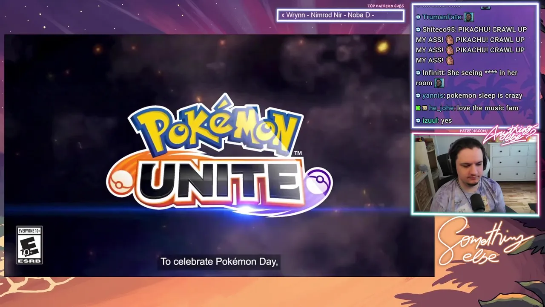Click the PATREON.COM text above the webcam
The height and width of the screenshot is (307, 545).
(x=473, y=131)
